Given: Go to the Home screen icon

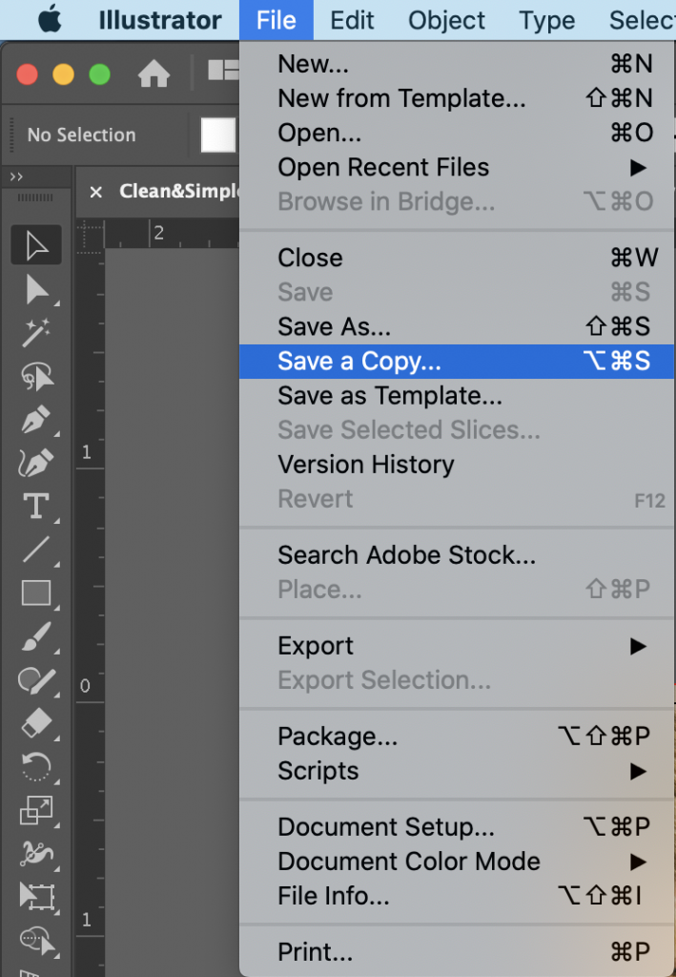Looking at the screenshot, I should [154, 74].
